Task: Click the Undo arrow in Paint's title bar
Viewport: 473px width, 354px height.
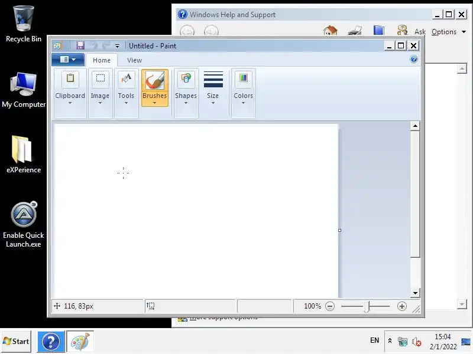Action: tap(94, 45)
